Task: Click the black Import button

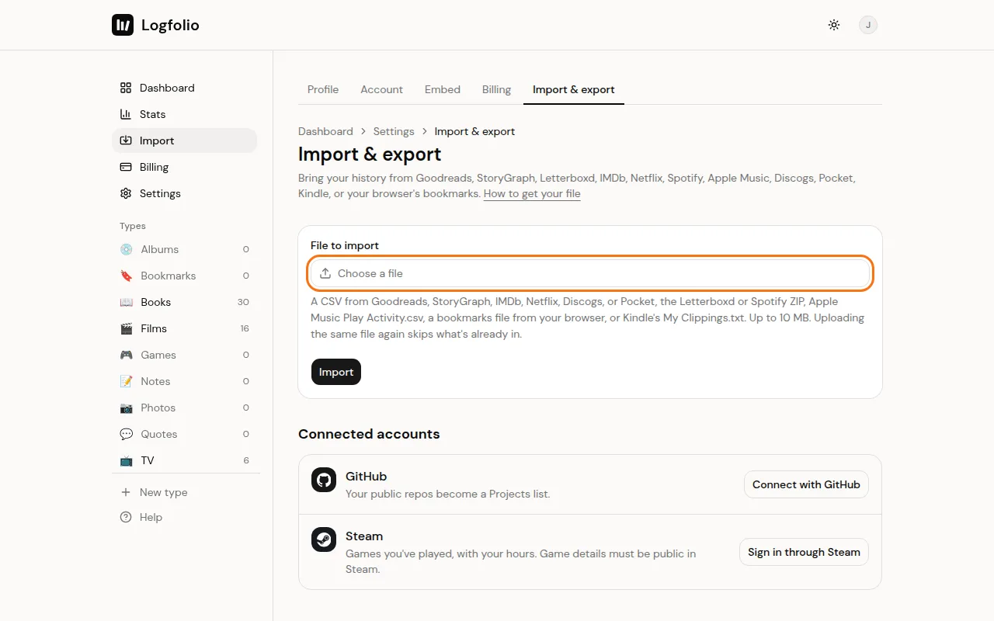Action: (336, 372)
